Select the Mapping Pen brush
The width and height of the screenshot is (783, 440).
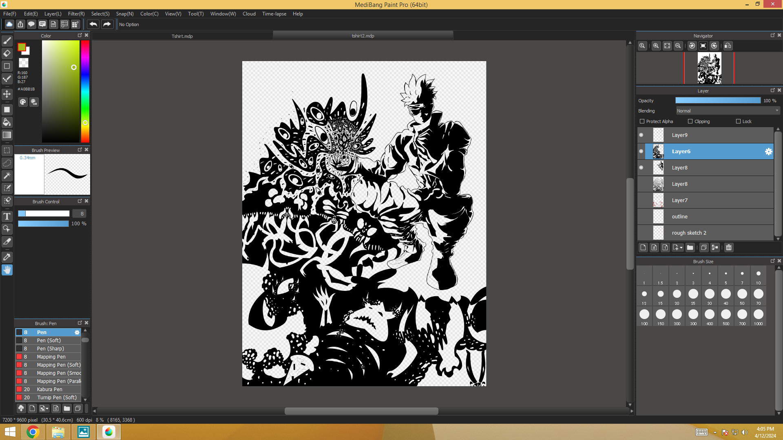pyautogui.click(x=48, y=357)
